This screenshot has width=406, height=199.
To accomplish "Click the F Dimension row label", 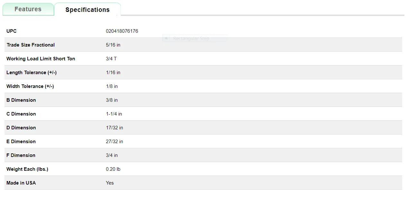I will click(21, 155).
